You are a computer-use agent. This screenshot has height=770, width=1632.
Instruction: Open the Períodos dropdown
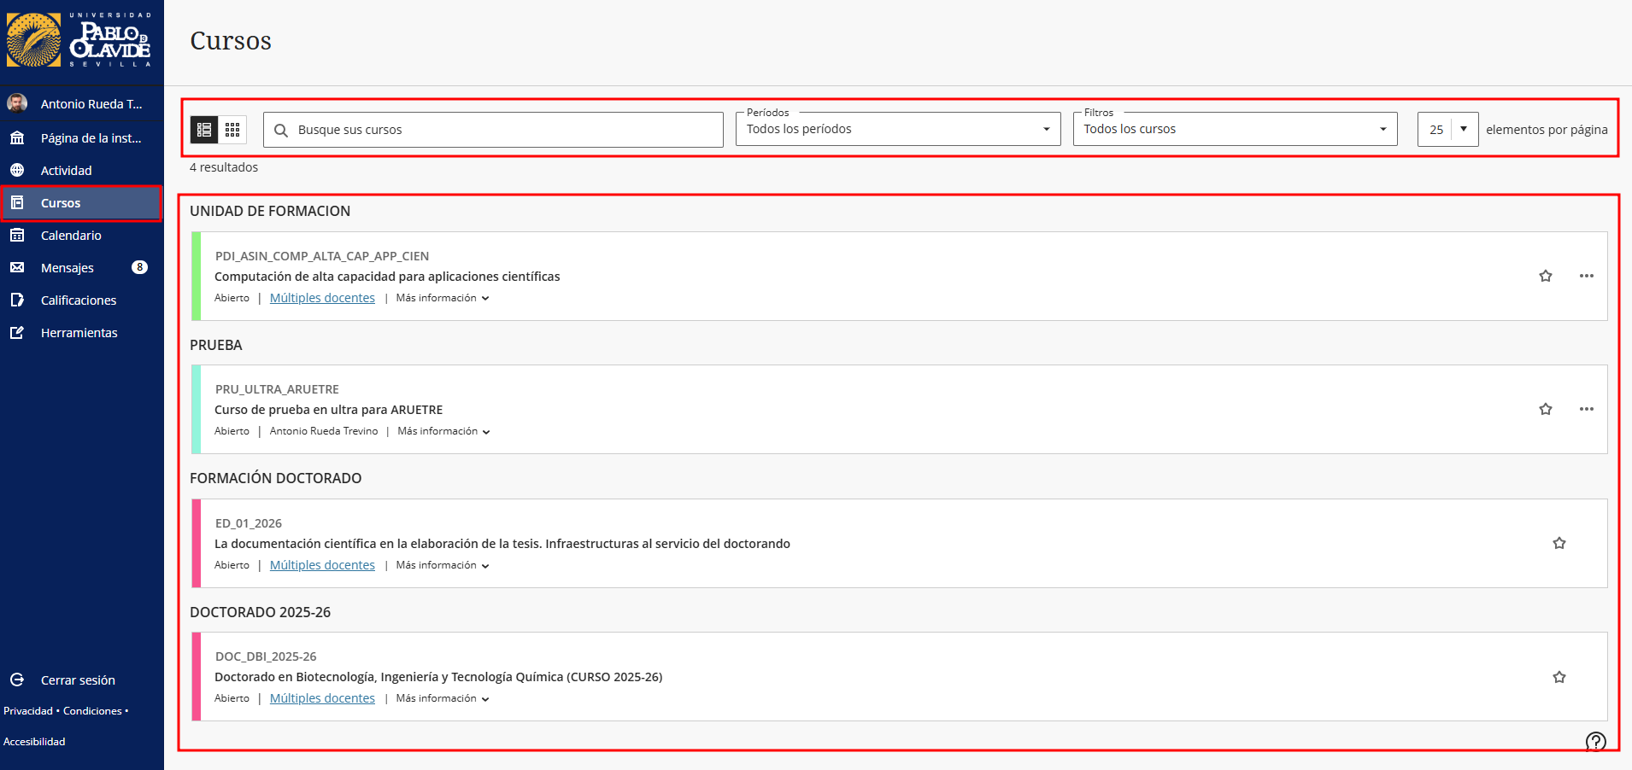pyautogui.click(x=897, y=129)
